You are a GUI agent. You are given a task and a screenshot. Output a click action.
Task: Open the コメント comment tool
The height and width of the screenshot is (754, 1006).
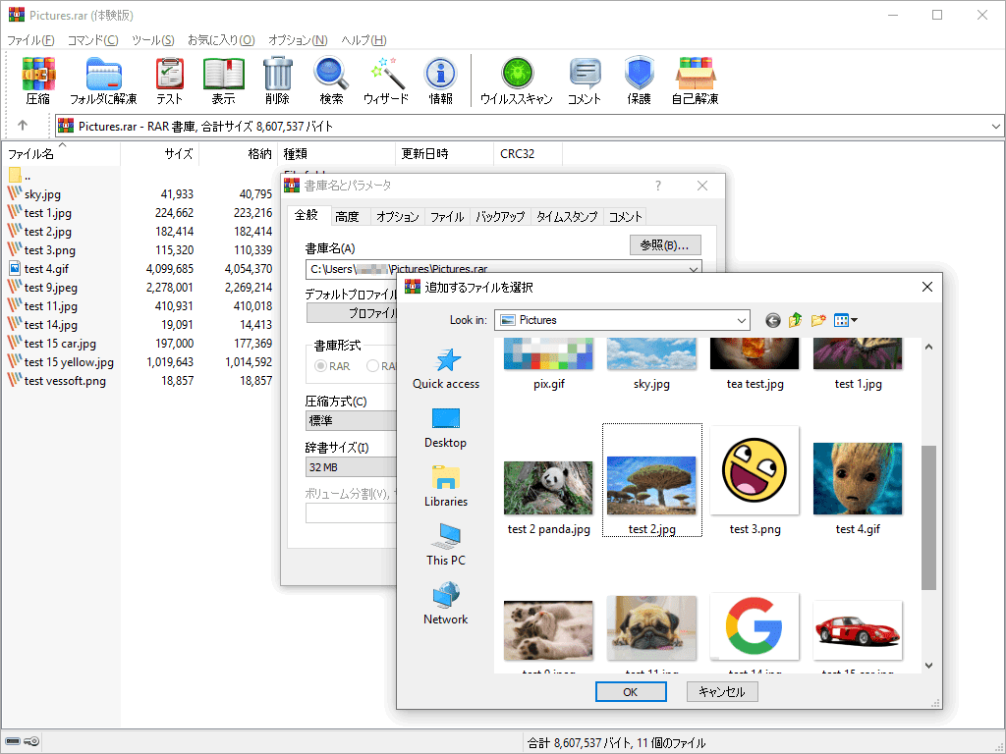tap(584, 81)
